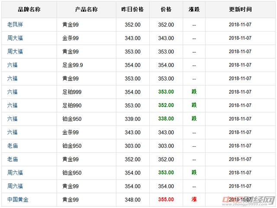Click the 更新时间 column header
The image size is (277, 208).
tap(240, 9)
